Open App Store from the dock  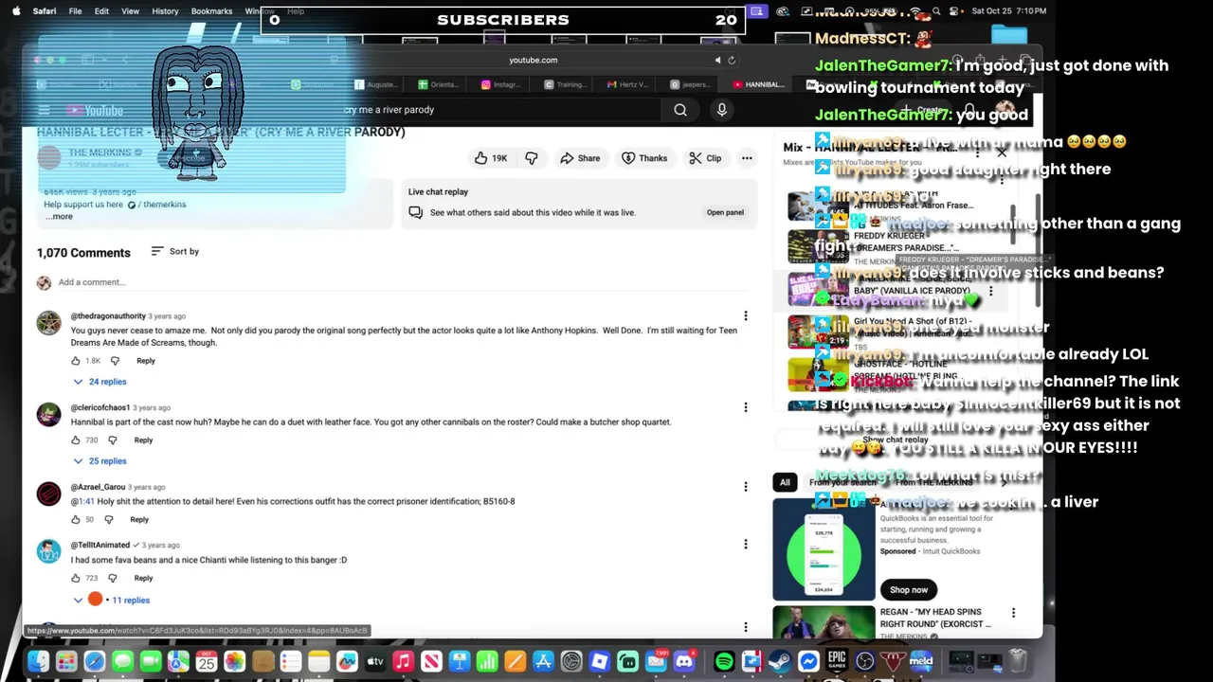pyautogui.click(x=543, y=661)
